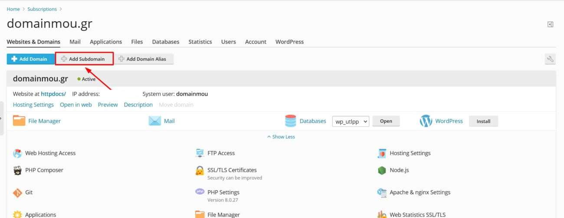Screen dimensions: 564x218
Task: Click the Mail envelope icon
Action: (x=154, y=121)
